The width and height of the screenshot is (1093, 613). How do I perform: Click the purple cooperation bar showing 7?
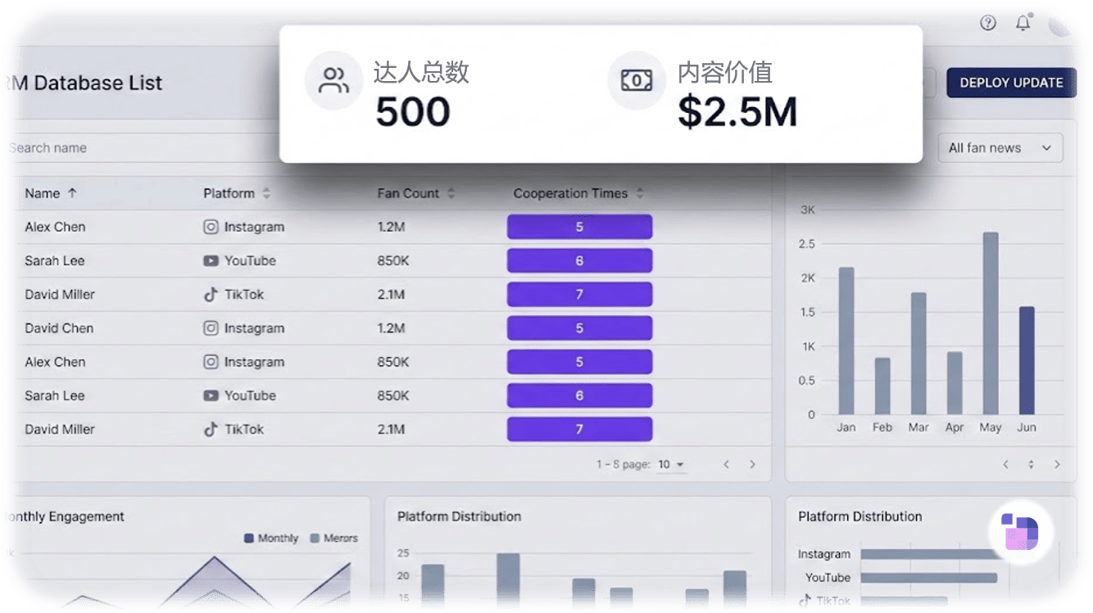click(579, 294)
